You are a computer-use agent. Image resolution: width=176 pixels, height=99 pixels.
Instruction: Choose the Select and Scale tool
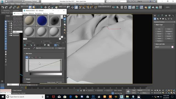coord(53,7)
